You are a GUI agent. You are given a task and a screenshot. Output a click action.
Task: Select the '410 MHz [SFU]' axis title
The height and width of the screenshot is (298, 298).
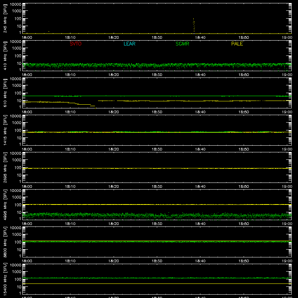(x=5, y=56)
